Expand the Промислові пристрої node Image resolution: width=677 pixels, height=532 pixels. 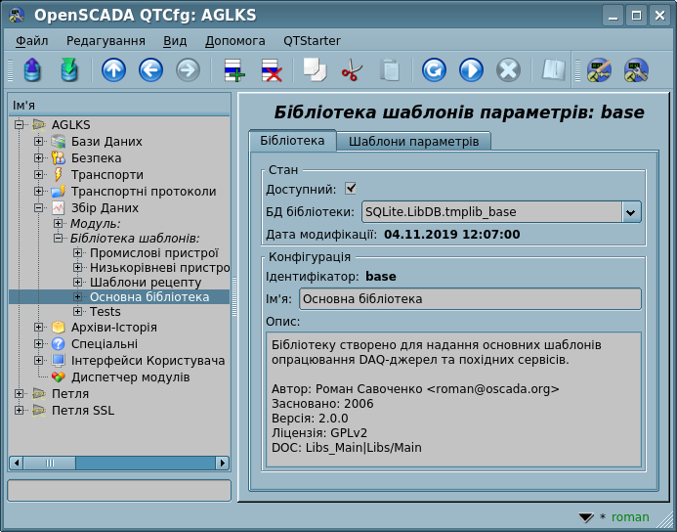(x=77, y=253)
